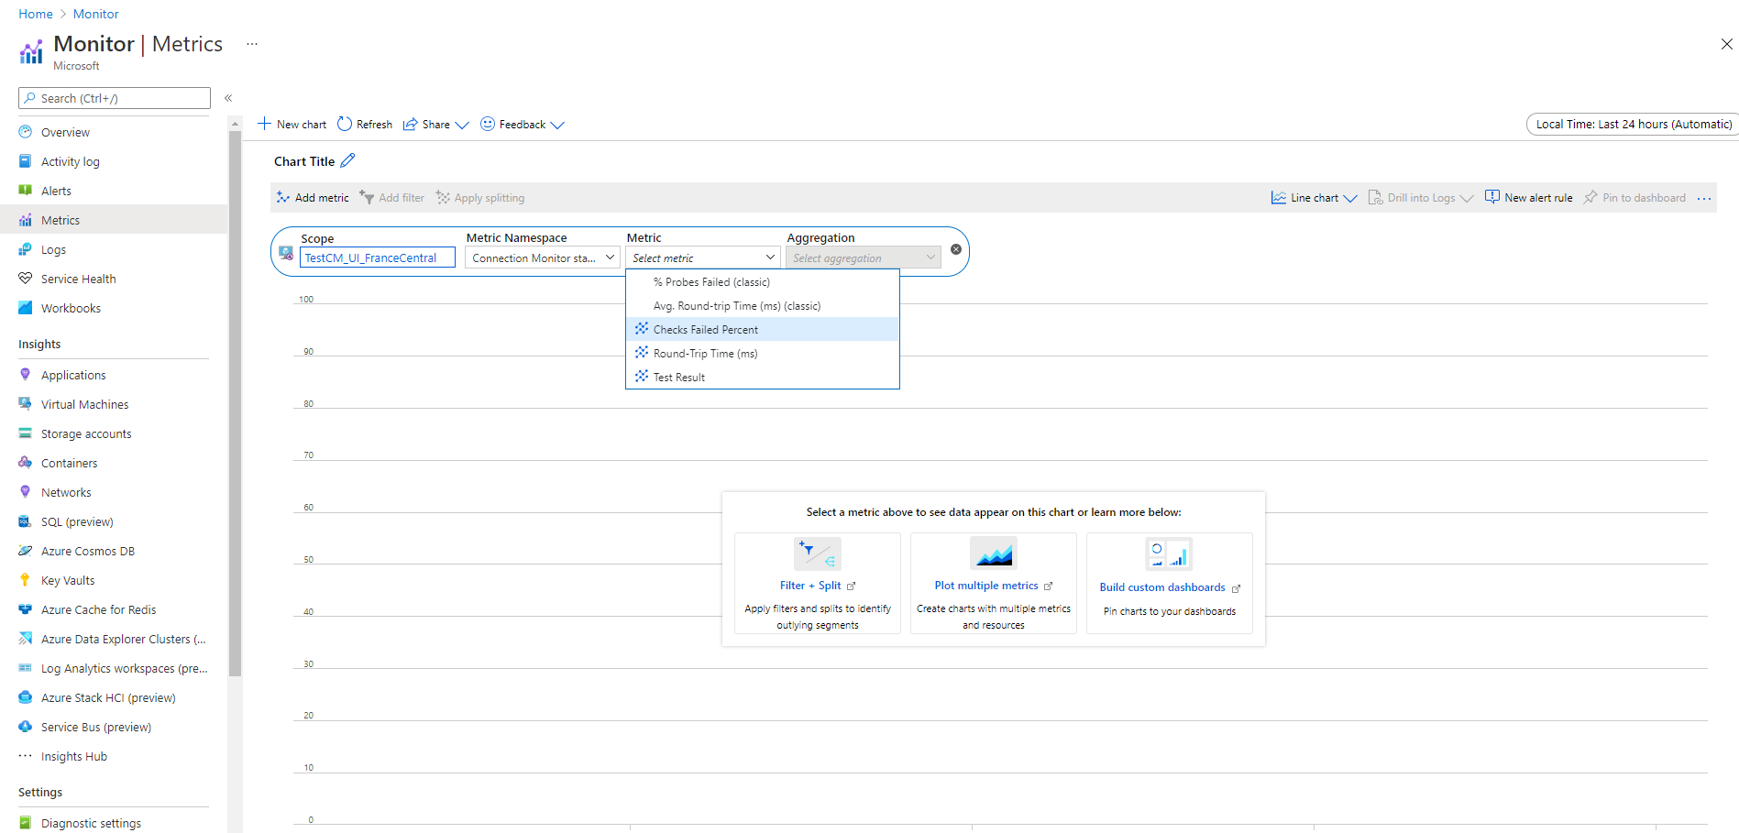1739x833 pixels.
Task: Choose Round-Trip Time (ms) from metric list
Action: tap(705, 354)
